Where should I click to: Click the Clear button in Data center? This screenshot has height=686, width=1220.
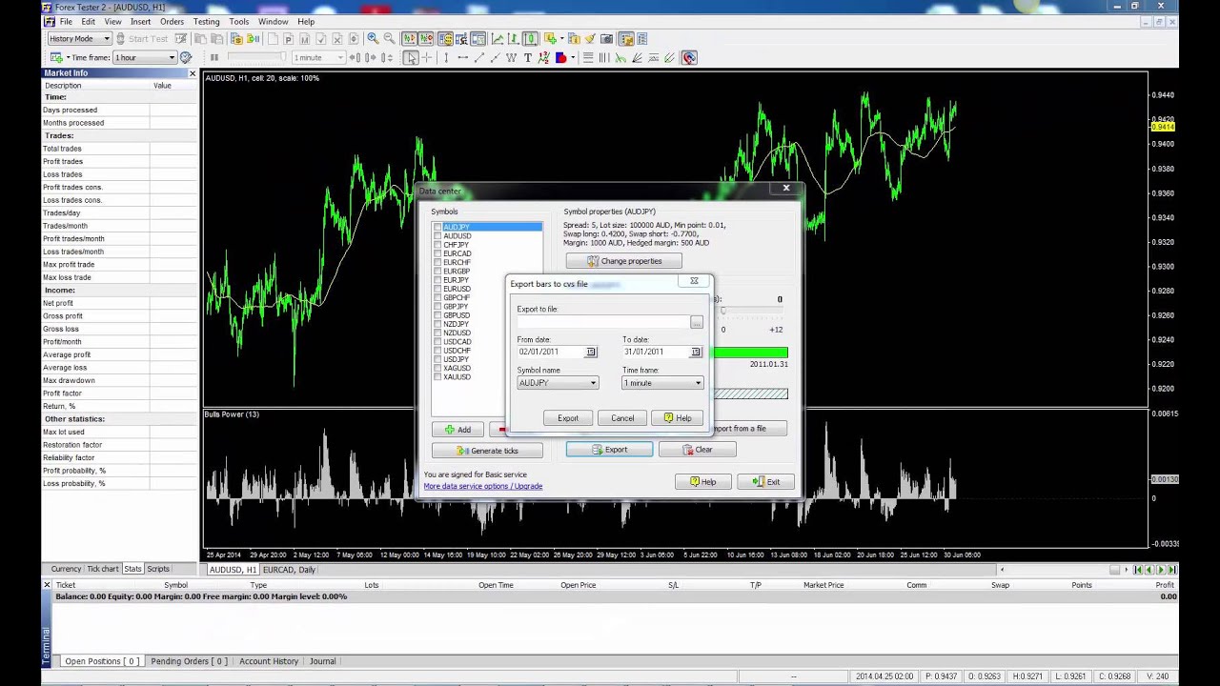click(697, 450)
